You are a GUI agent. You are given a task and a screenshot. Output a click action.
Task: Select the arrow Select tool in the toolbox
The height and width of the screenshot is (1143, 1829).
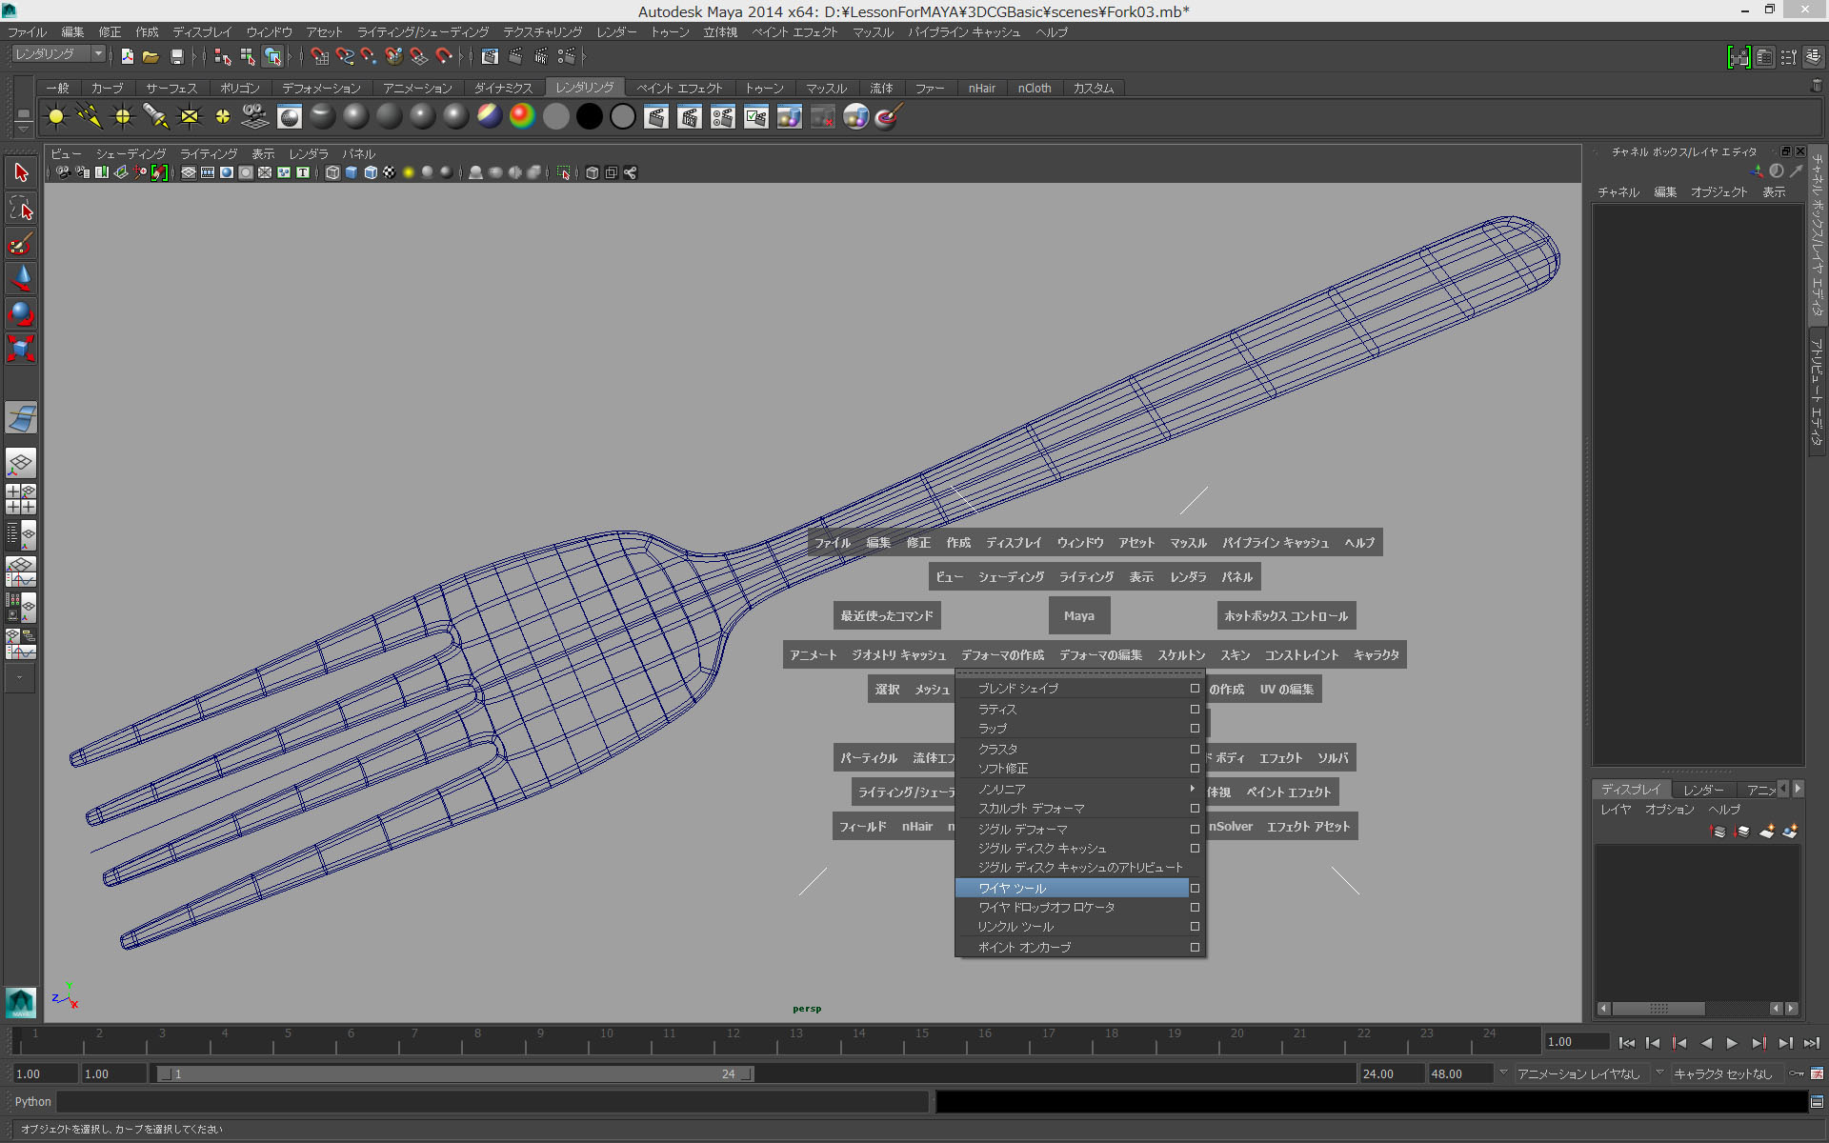pyautogui.click(x=20, y=171)
